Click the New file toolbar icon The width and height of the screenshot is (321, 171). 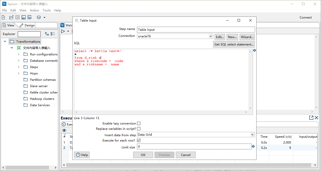click(x=3, y=17)
